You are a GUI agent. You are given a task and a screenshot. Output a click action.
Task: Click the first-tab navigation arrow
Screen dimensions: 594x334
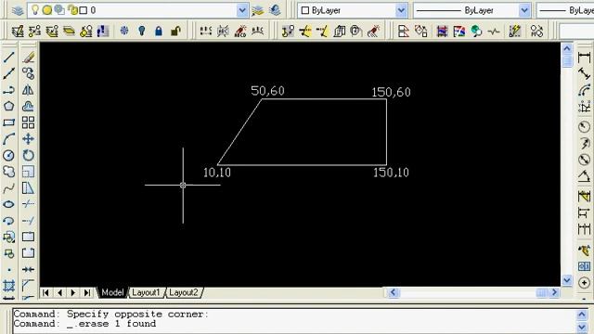[x=45, y=292]
